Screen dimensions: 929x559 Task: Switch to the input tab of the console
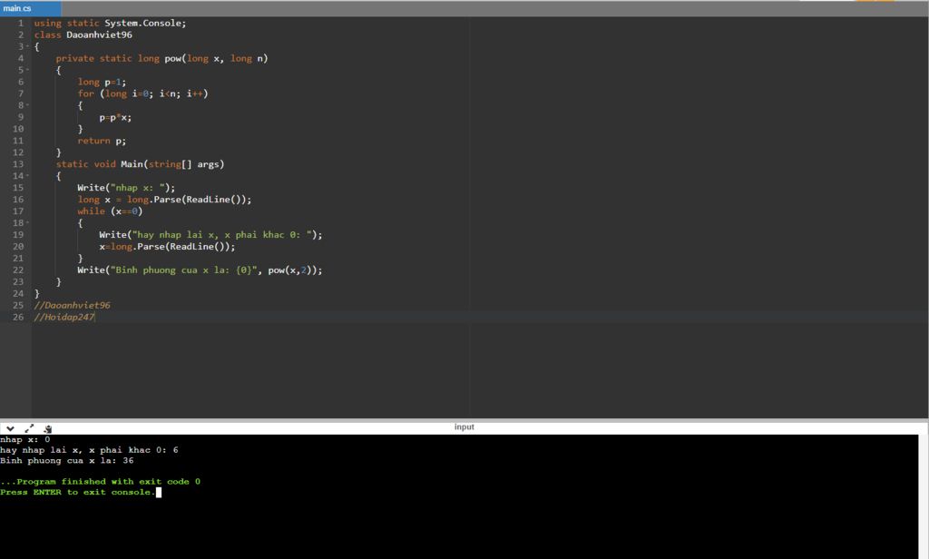[464, 427]
